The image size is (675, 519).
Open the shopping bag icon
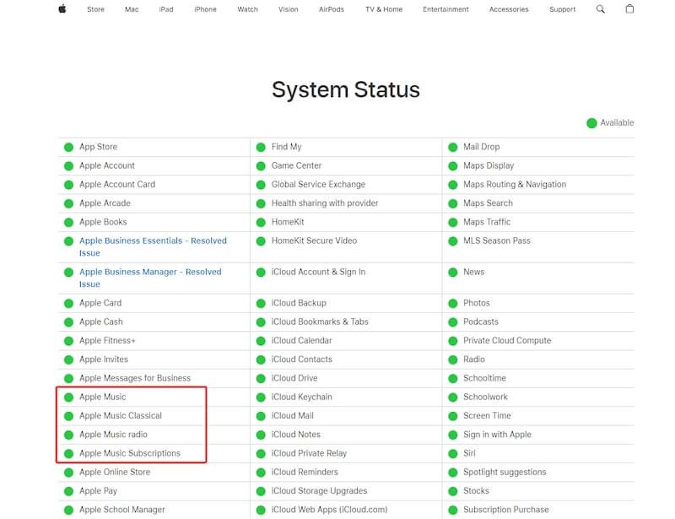[x=629, y=9]
